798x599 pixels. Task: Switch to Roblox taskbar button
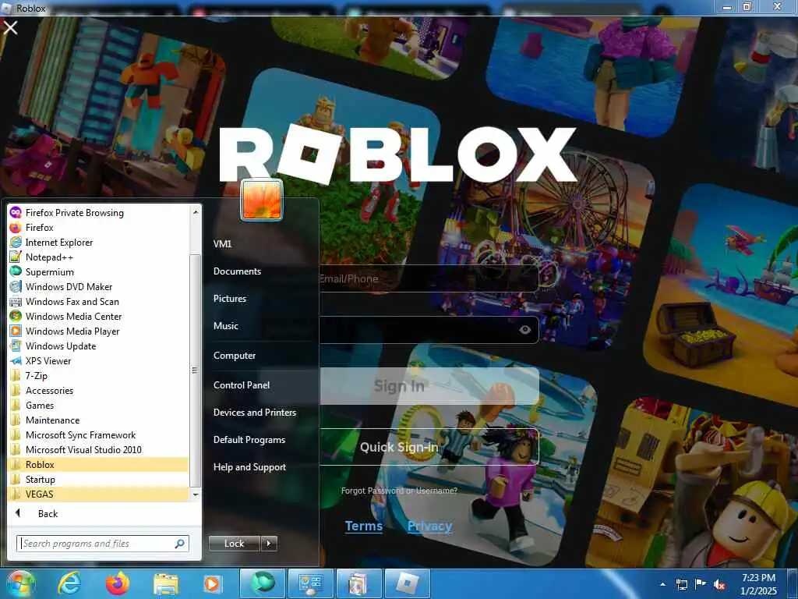pos(407,583)
